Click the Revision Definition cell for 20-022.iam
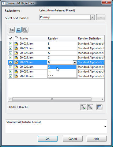The image size is (113, 147). point(91,53)
